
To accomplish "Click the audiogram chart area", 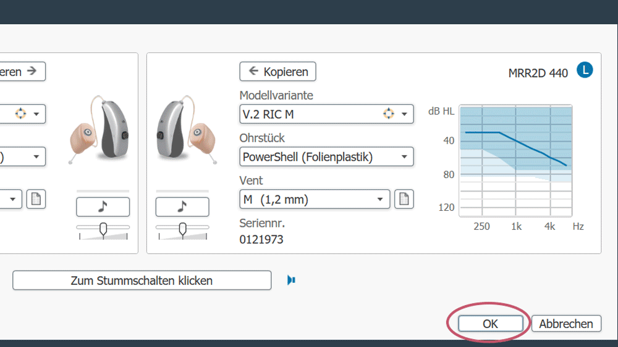I will (x=516, y=160).
